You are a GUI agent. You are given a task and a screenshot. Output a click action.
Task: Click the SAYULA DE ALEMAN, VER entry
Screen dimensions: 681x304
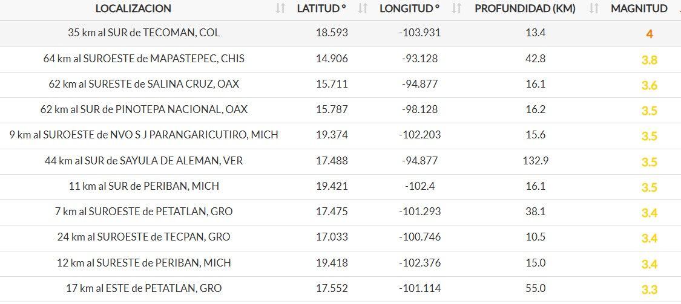tap(143, 161)
